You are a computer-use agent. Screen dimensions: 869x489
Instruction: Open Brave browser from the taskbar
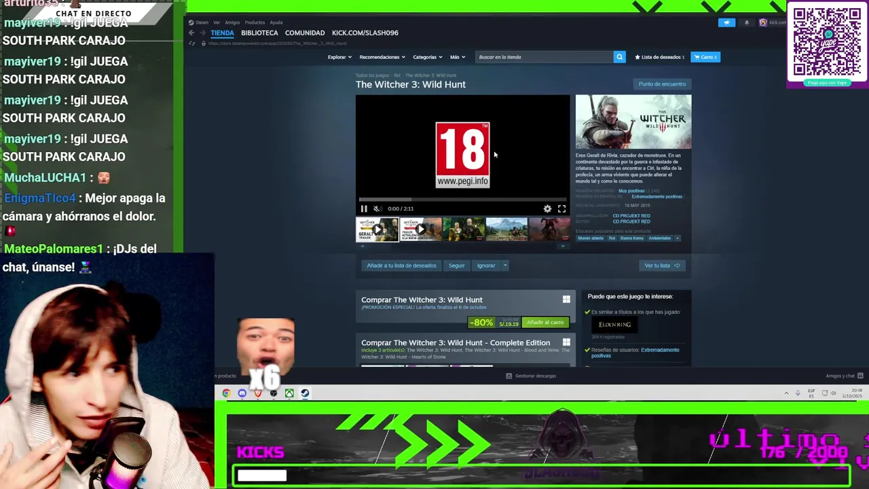[x=257, y=393]
